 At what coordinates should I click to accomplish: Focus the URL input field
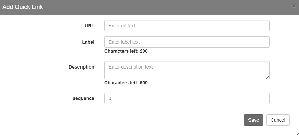pos(187,26)
